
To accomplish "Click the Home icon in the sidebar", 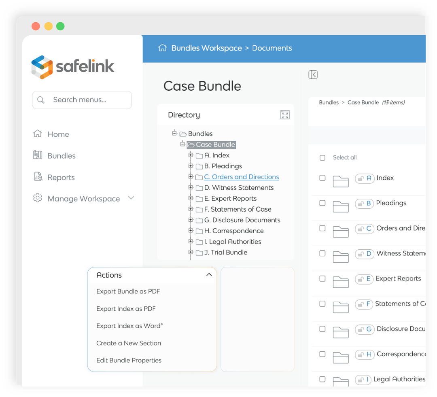I will pos(38,134).
